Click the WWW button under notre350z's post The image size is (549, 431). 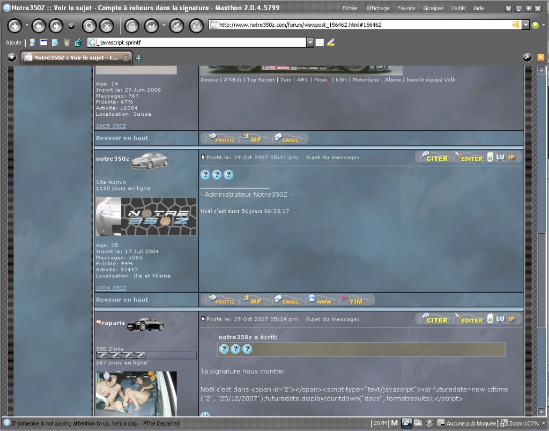click(x=320, y=300)
